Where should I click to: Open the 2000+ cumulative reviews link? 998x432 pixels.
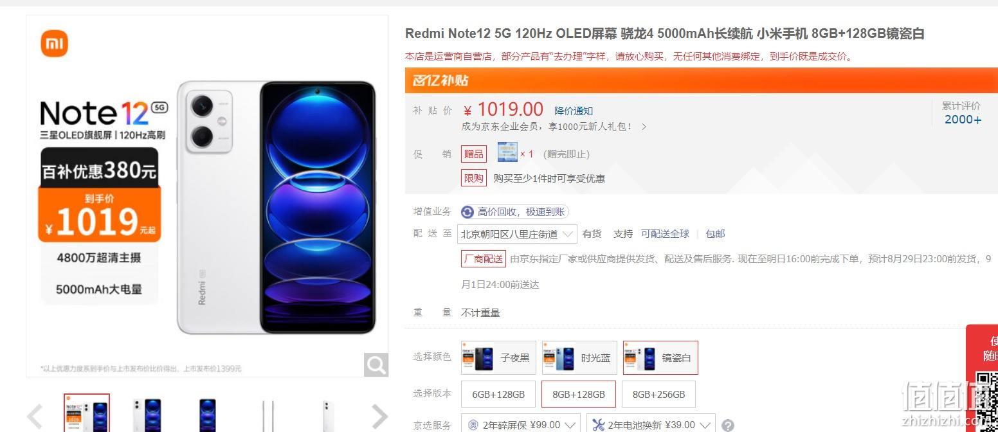963,120
